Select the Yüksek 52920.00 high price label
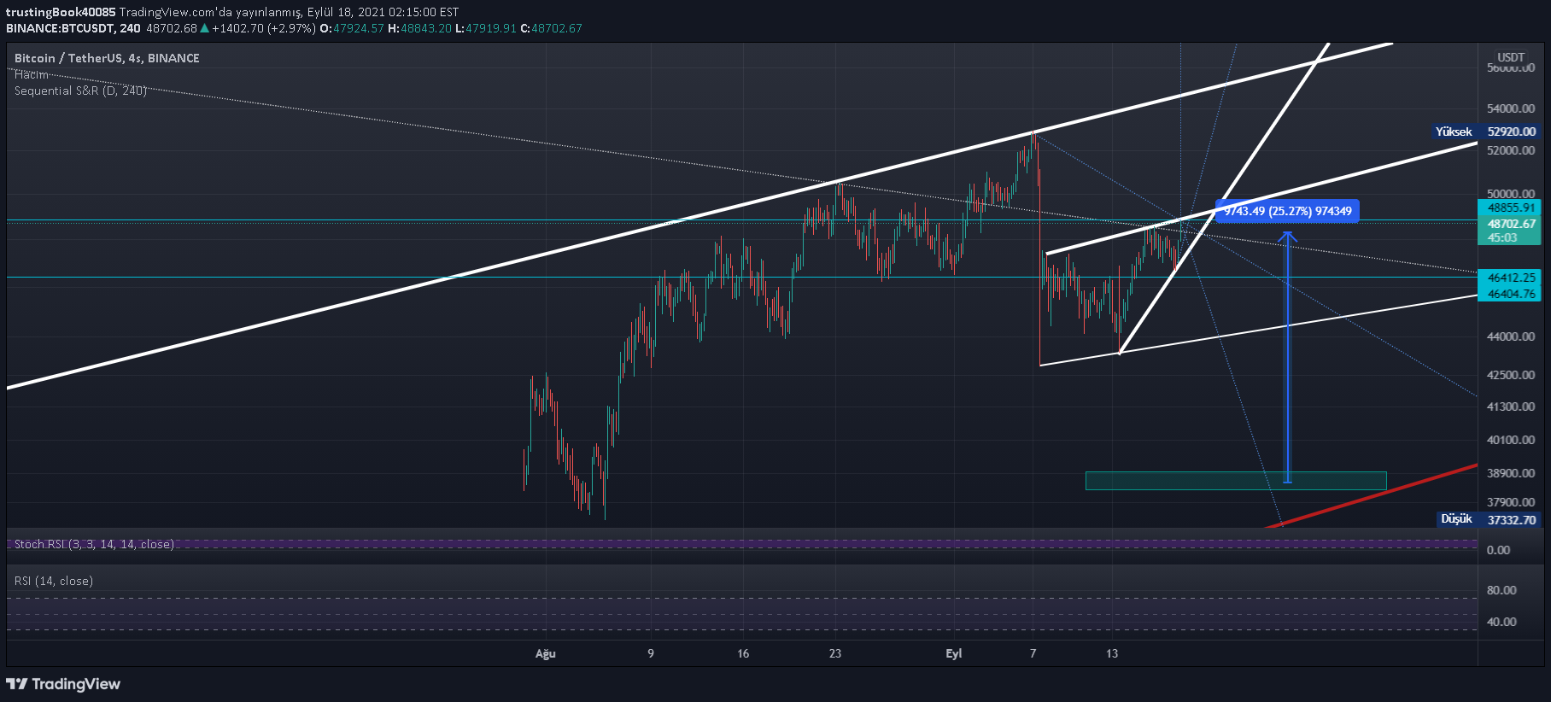This screenshot has width=1551, height=702. (1487, 132)
